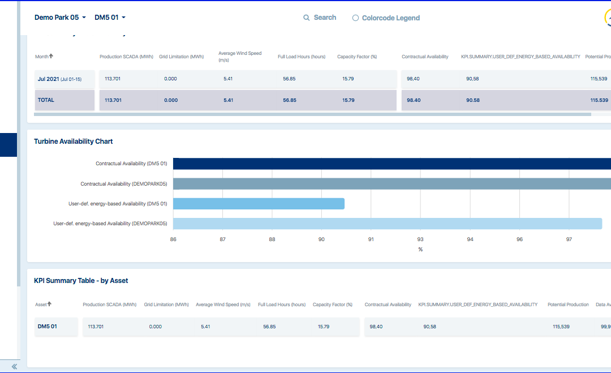611x373 pixels.
Task: Collapse the sidebar with double-chevron icon
Action: pos(14,366)
